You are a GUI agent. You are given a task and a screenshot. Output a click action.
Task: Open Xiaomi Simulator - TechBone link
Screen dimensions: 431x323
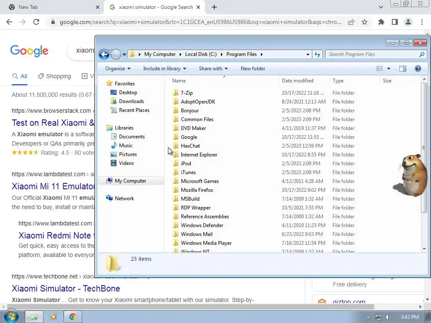pyautogui.click(x=66, y=289)
